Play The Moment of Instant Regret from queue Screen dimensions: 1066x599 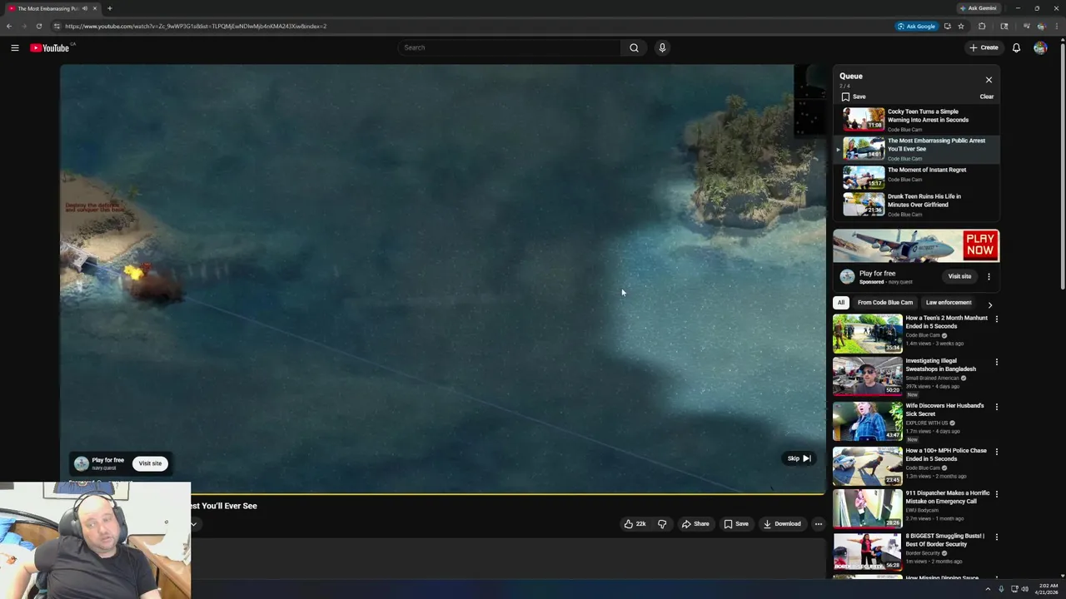[916, 177]
